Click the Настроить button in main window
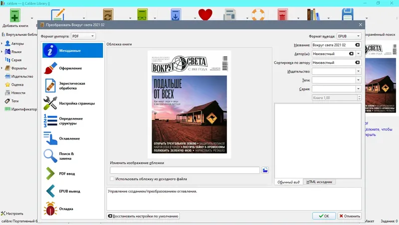This screenshot has width=399, height=225. coord(12,214)
